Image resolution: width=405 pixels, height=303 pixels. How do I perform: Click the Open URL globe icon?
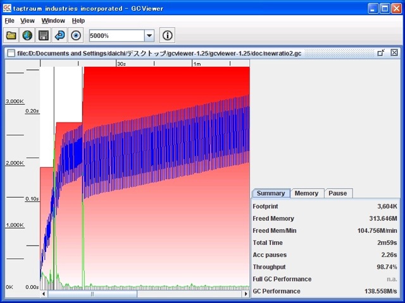pyautogui.click(x=27, y=36)
